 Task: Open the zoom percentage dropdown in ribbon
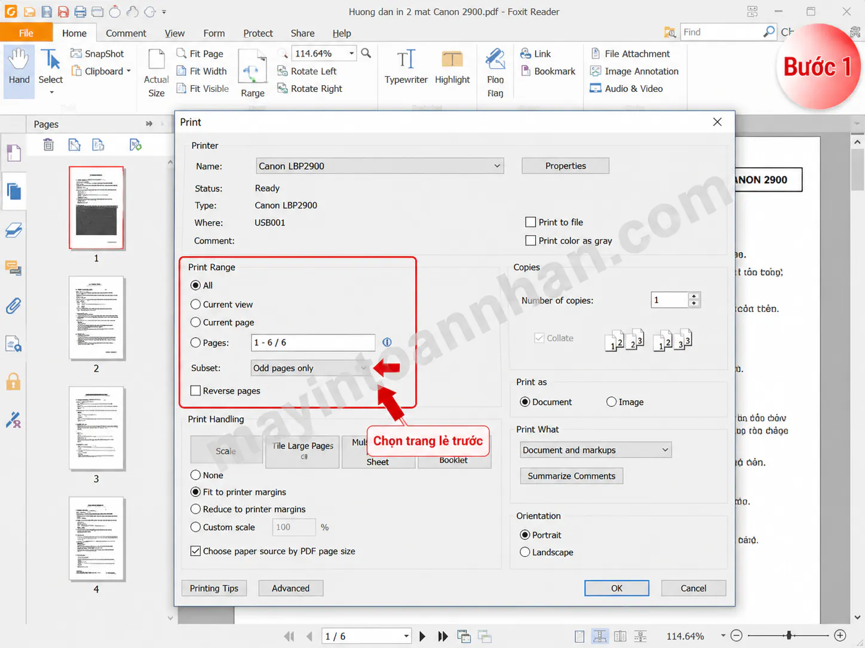pyautogui.click(x=351, y=54)
